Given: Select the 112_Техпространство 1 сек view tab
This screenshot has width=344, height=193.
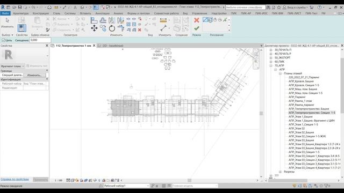Looking at the screenshot, I should pyautogui.click(x=73, y=46).
